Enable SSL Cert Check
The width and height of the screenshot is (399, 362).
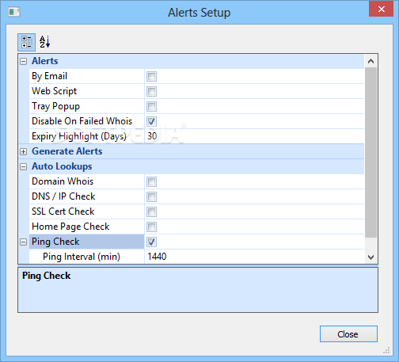[x=151, y=211]
